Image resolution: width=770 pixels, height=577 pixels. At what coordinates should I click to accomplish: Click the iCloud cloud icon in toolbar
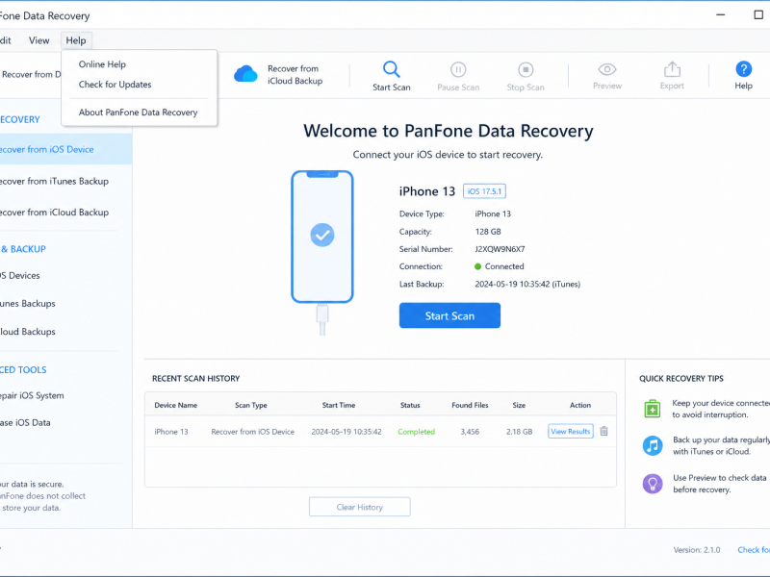pyautogui.click(x=245, y=74)
